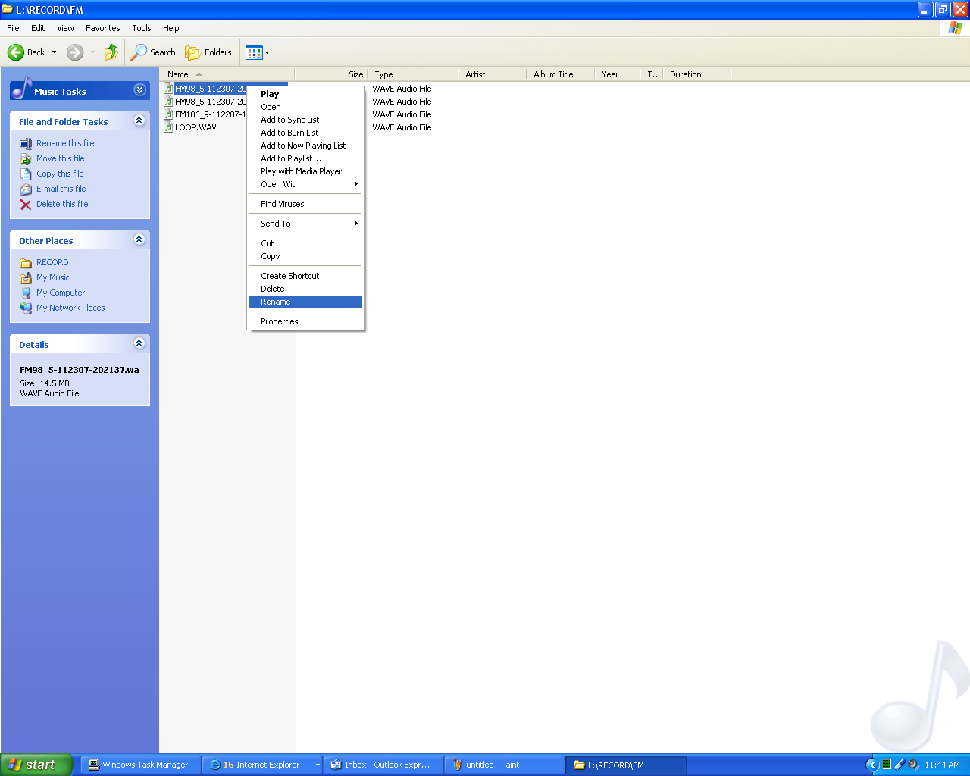
Task: Open the Tools menu in menu bar
Action: click(141, 28)
